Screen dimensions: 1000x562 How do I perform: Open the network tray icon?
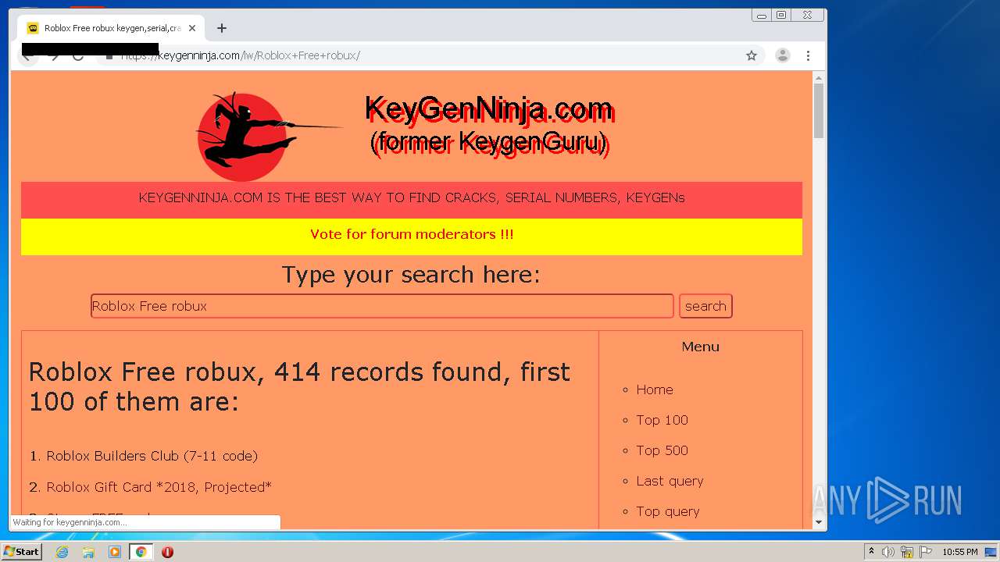pyautogui.click(x=907, y=552)
